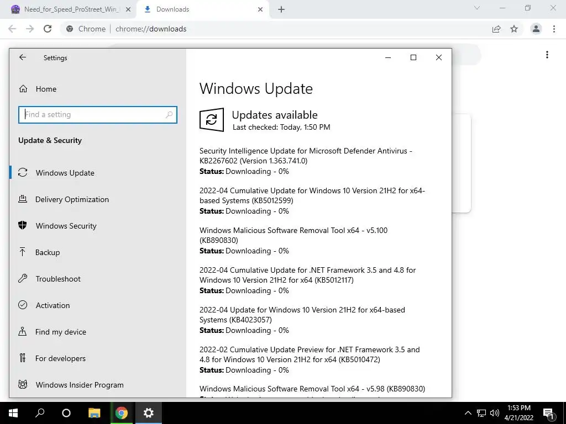Click the Activation checkmark circle icon
The height and width of the screenshot is (424, 566).
pyautogui.click(x=23, y=305)
